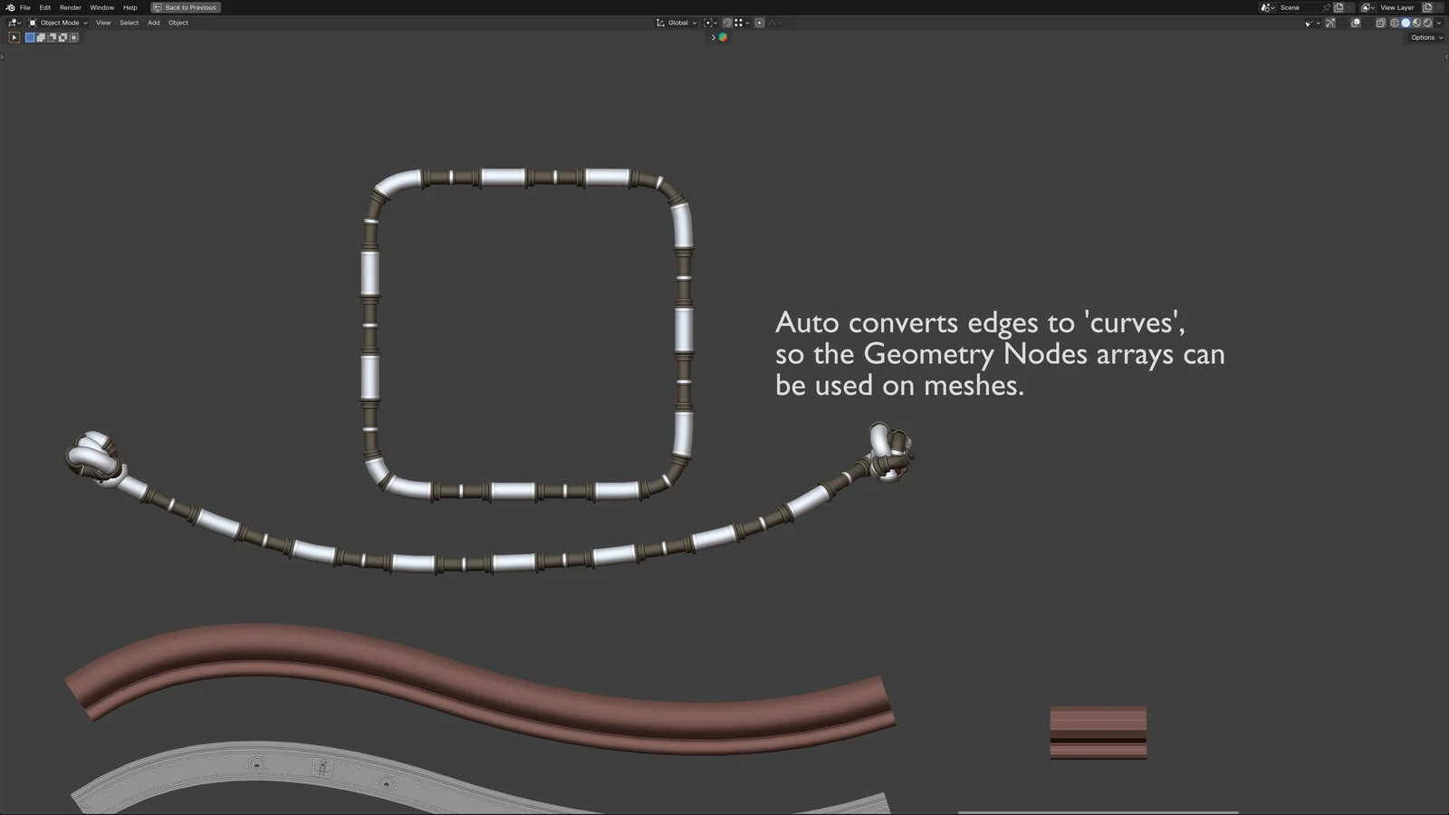Switch viewport shading to Wireframe

(x=1394, y=23)
